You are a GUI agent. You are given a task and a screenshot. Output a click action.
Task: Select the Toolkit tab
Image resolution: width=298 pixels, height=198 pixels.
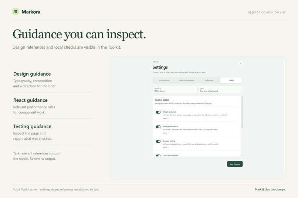231,80
